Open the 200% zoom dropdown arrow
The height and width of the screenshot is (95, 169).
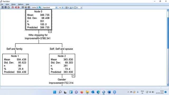[37, 8]
